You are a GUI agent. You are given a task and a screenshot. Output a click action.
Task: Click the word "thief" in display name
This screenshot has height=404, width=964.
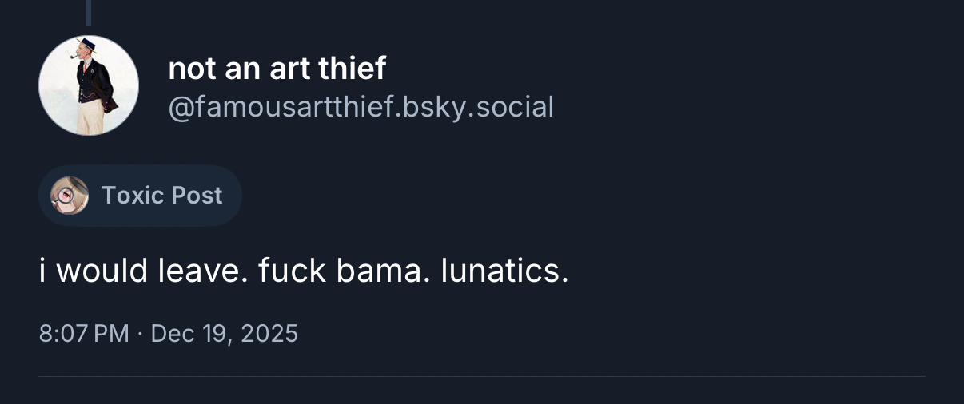coord(352,69)
